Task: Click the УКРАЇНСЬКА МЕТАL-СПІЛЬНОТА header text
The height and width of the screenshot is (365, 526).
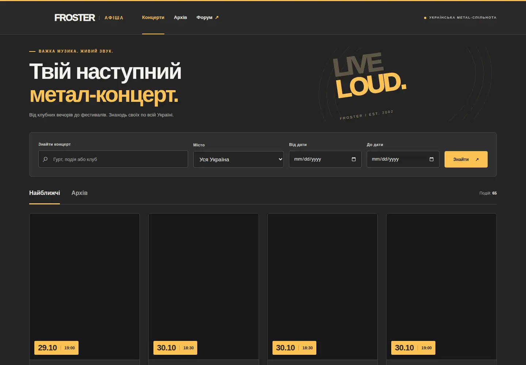Action: pyautogui.click(x=463, y=18)
